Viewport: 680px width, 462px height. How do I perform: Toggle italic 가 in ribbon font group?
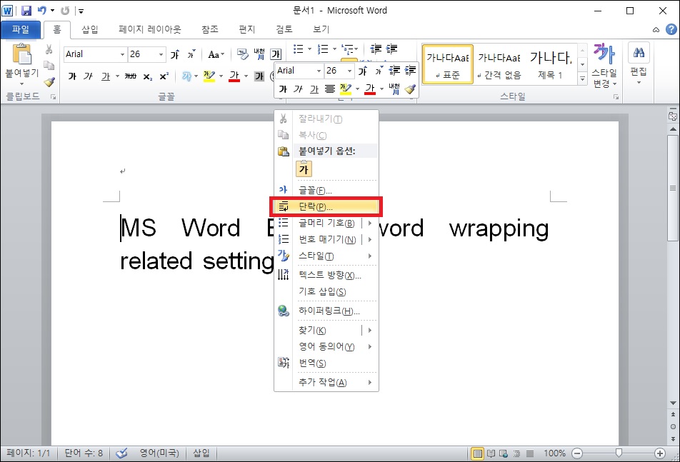click(x=88, y=76)
